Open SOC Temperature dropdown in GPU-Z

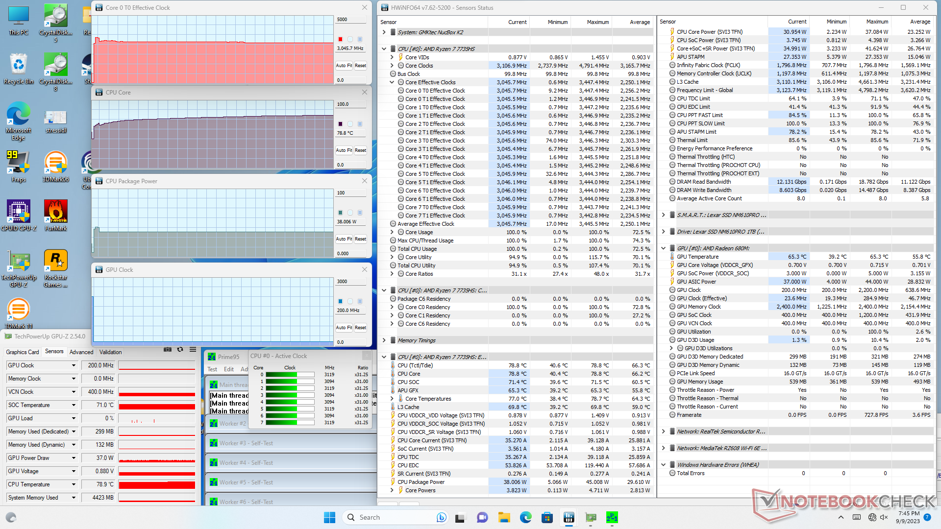point(74,405)
